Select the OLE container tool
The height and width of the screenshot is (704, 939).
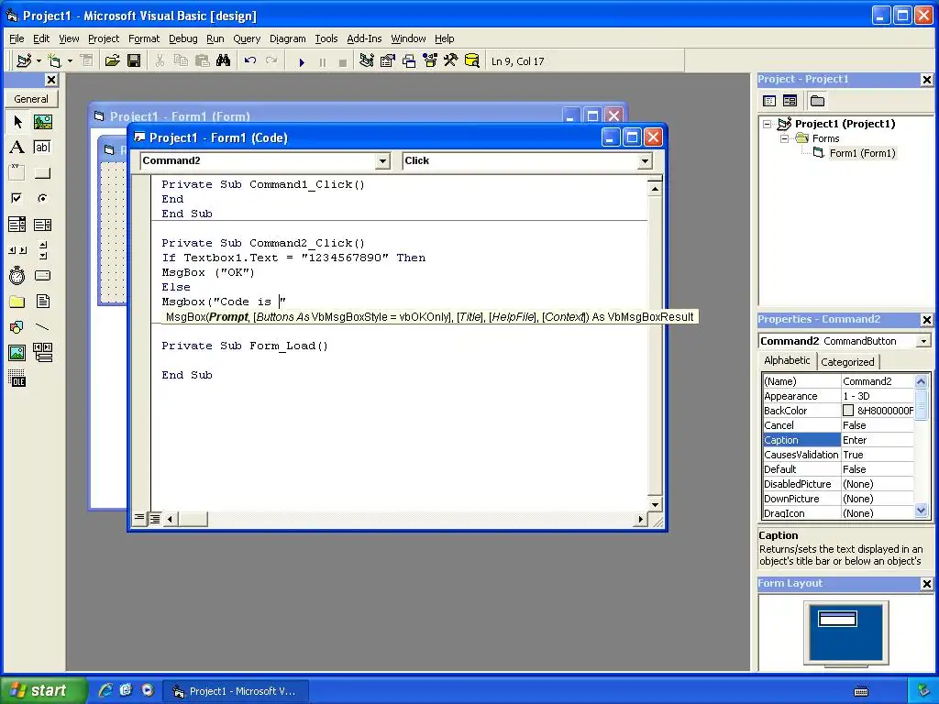[17, 379]
